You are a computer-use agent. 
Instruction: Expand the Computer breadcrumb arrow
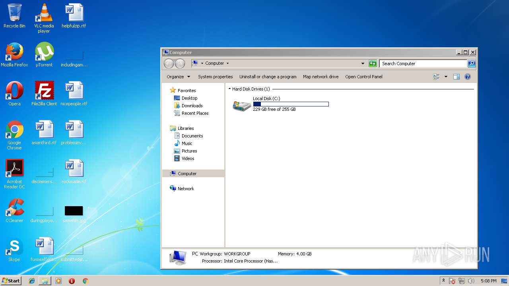click(x=227, y=64)
